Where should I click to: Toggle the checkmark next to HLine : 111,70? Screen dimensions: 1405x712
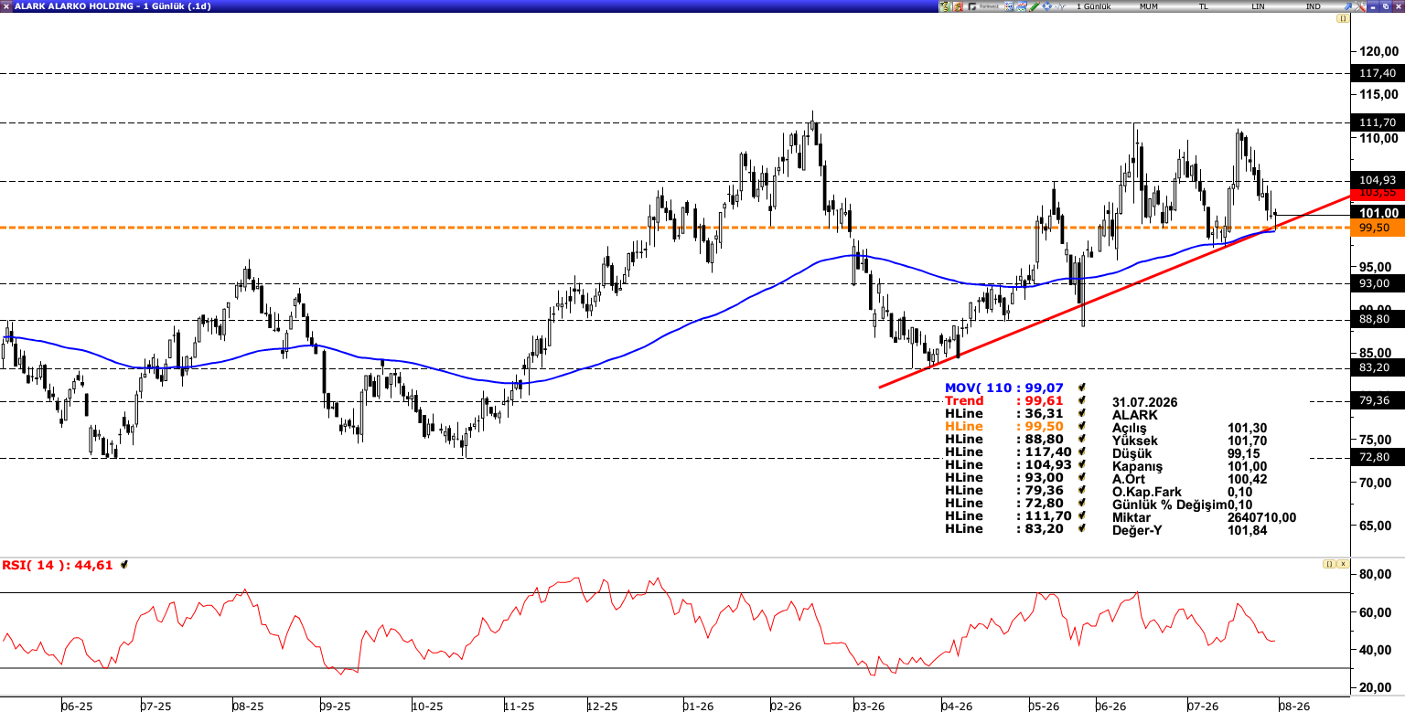1083,516
